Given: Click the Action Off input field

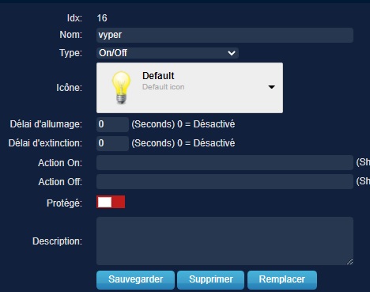Looking at the screenshot, I should (225, 181).
